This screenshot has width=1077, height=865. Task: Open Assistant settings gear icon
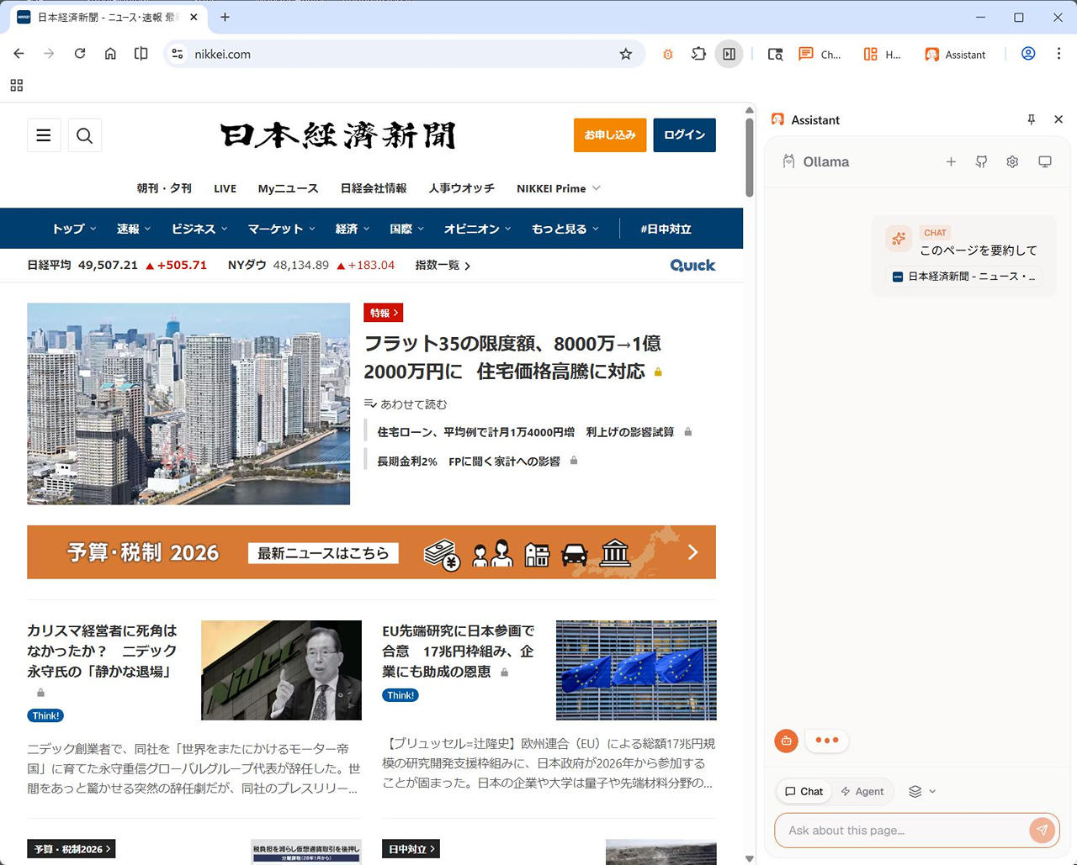pos(1012,162)
